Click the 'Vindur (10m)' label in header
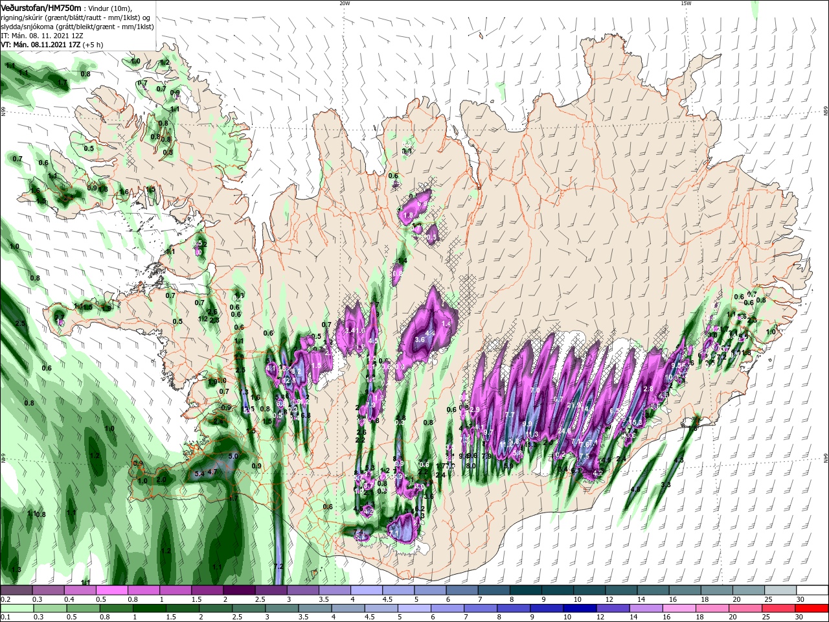 tap(109, 8)
